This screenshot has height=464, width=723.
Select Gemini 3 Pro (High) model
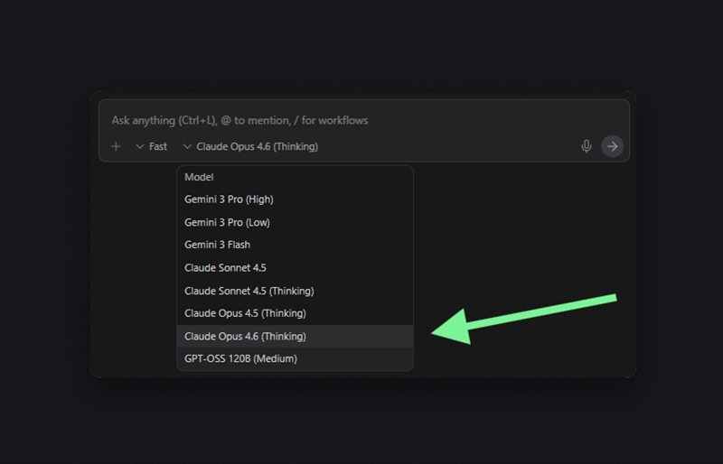coord(229,200)
